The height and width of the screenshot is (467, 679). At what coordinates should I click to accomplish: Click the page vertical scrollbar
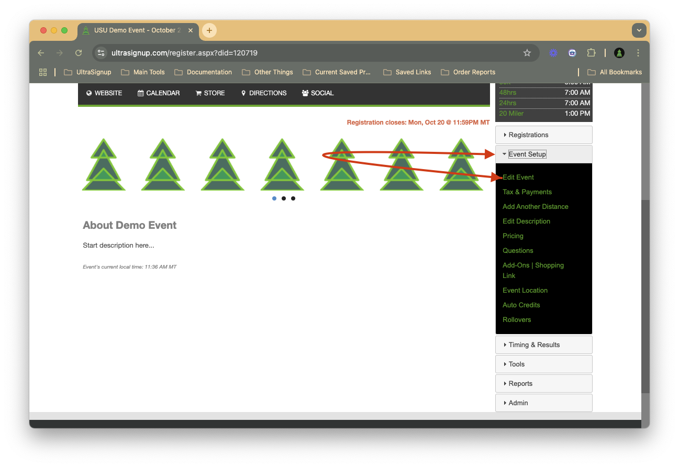pos(645,262)
